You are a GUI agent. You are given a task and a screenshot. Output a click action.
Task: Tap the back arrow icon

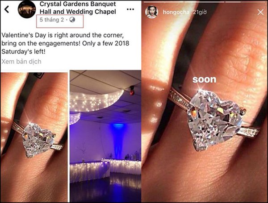[x=7, y=9]
